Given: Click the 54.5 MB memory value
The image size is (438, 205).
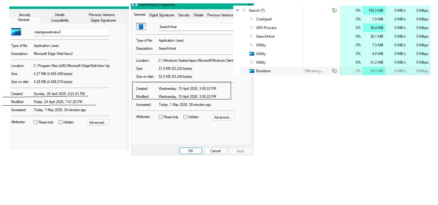Looking at the screenshot, I should [376, 71].
